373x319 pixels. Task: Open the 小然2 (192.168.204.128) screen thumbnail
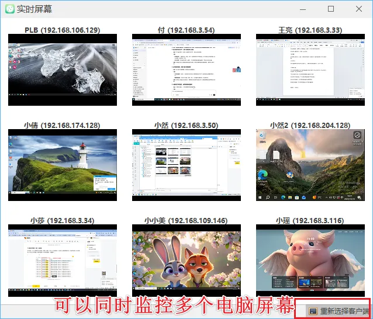coord(310,165)
